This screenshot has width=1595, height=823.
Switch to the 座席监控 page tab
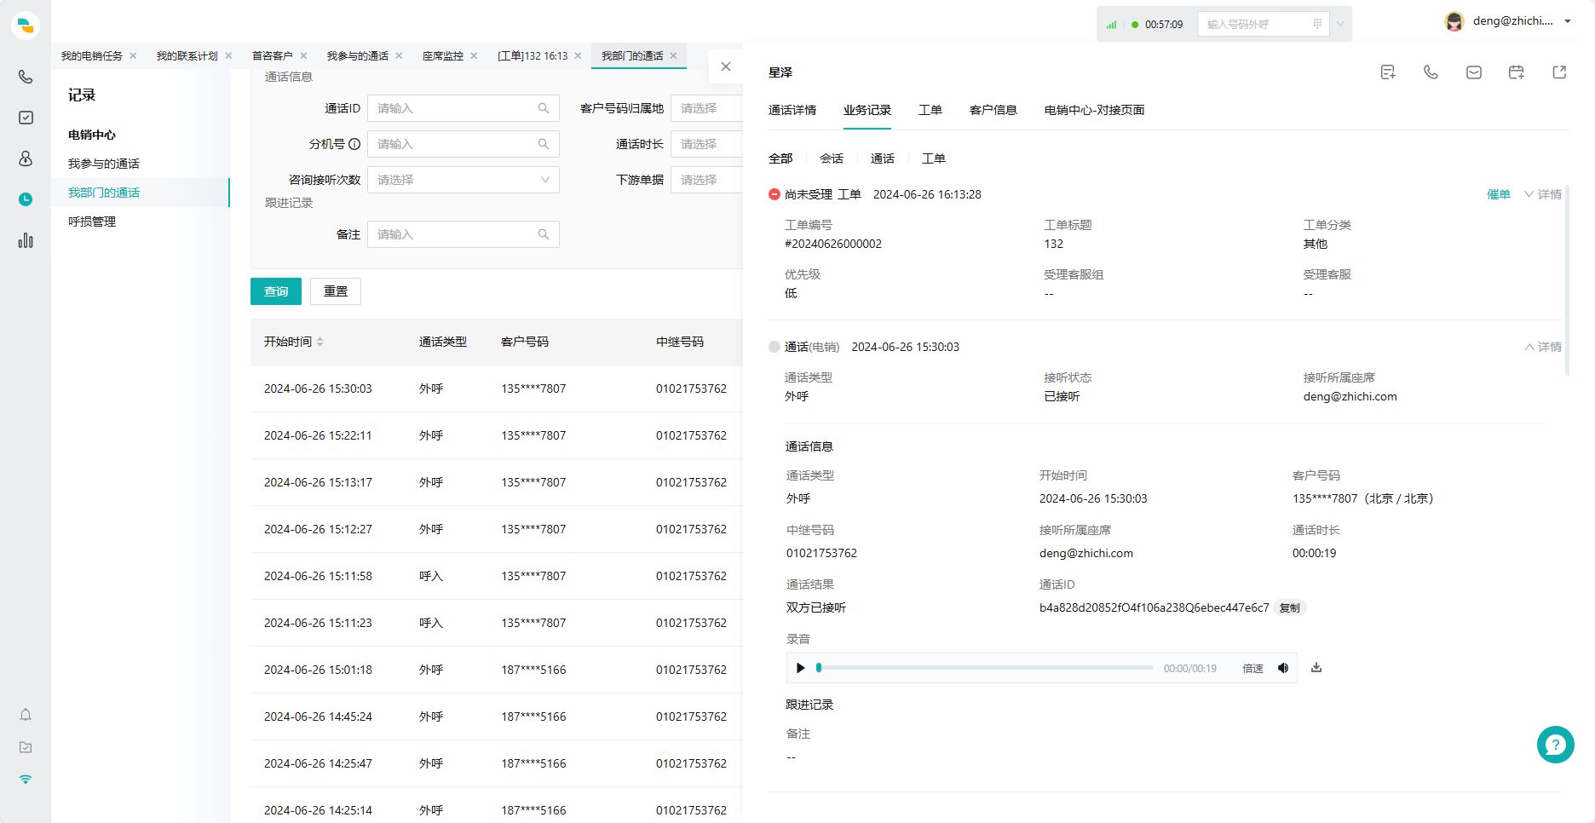pos(443,55)
